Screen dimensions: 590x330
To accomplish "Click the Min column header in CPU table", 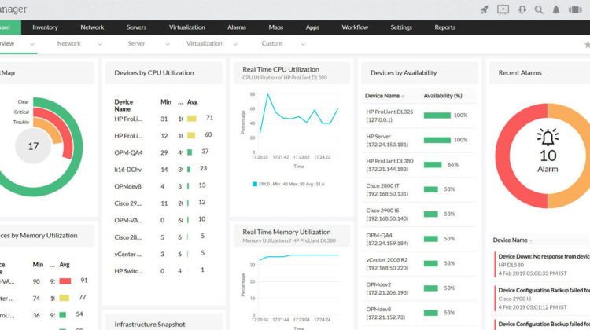I will point(166,102).
